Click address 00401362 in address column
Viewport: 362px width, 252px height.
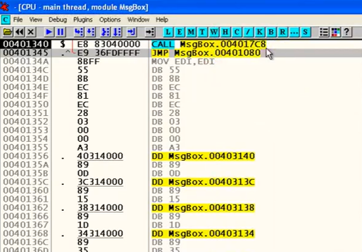25,208
